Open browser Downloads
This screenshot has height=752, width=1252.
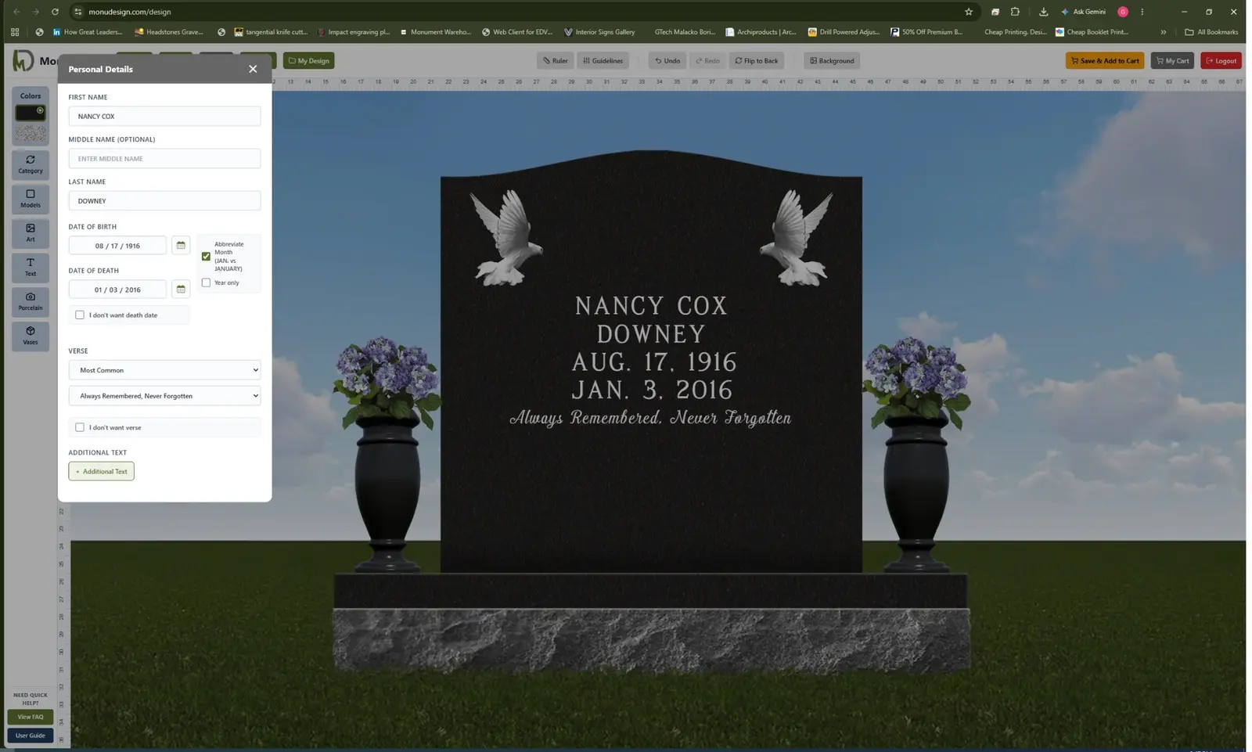pyautogui.click(x=1043, y=12)
